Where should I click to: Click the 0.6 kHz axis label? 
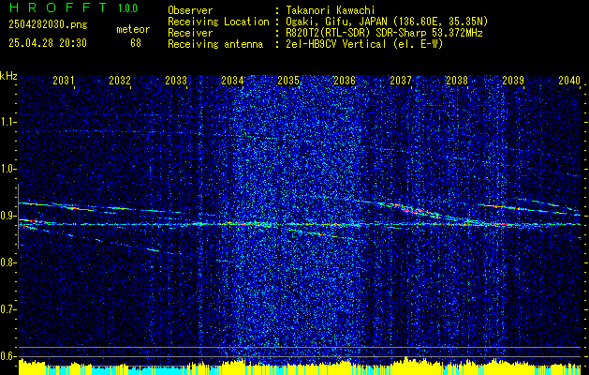pos(7,356)
